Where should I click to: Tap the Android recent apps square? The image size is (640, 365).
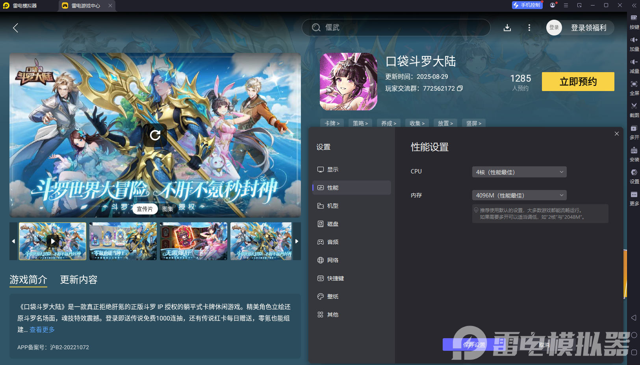coord(634,352)
